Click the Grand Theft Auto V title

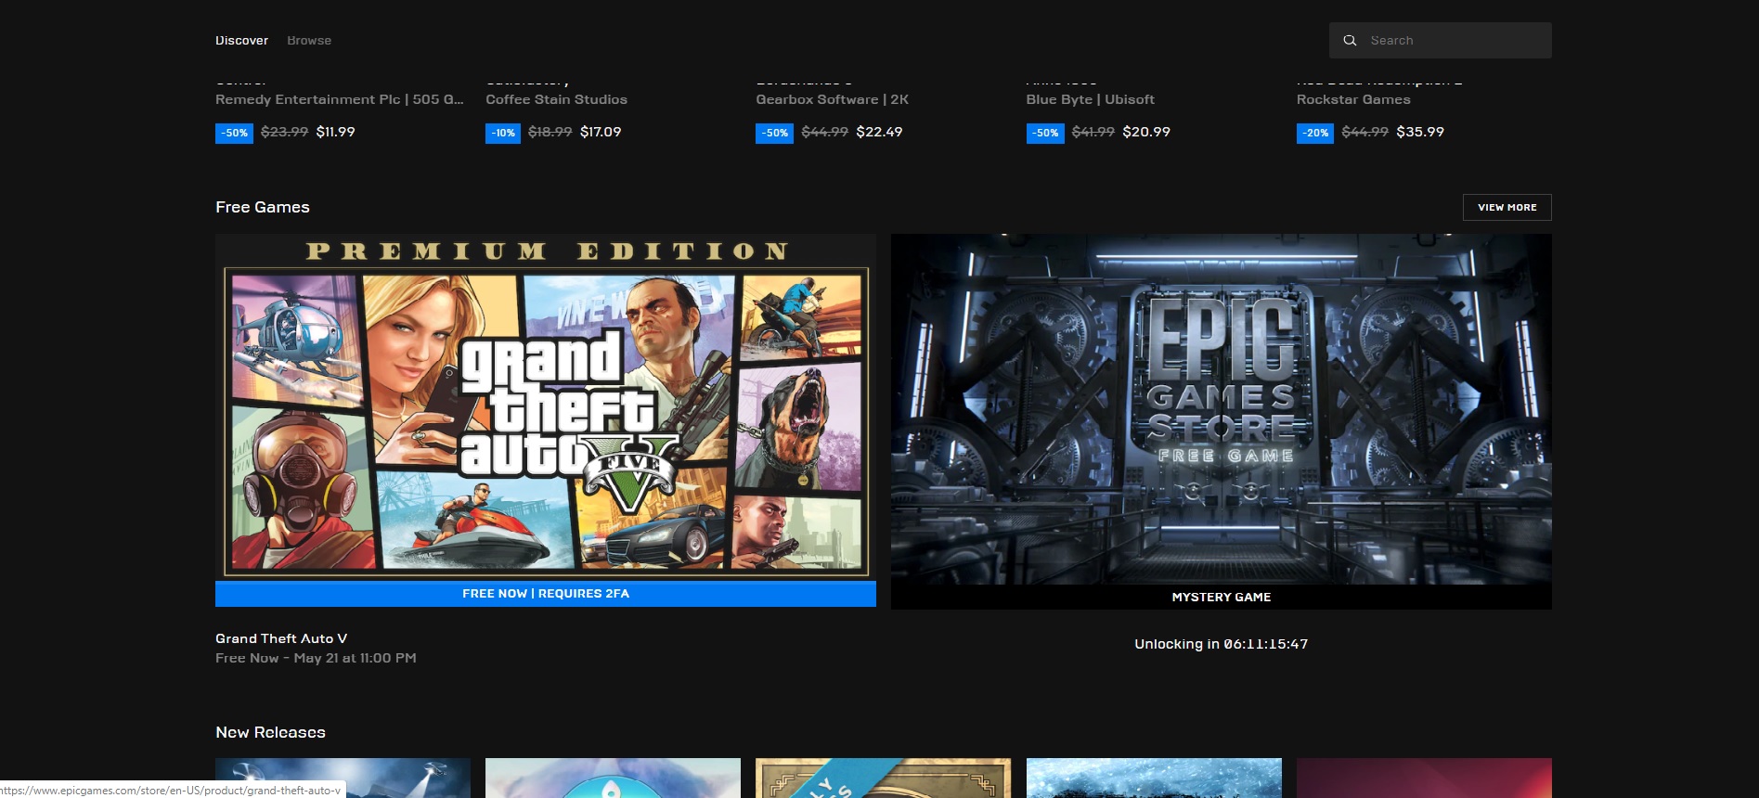(x=281, y=638)
